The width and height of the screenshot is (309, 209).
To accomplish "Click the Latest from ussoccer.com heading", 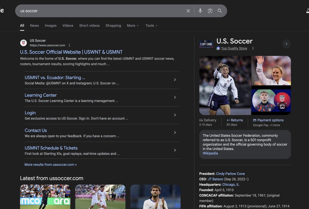I will point(52,178).
